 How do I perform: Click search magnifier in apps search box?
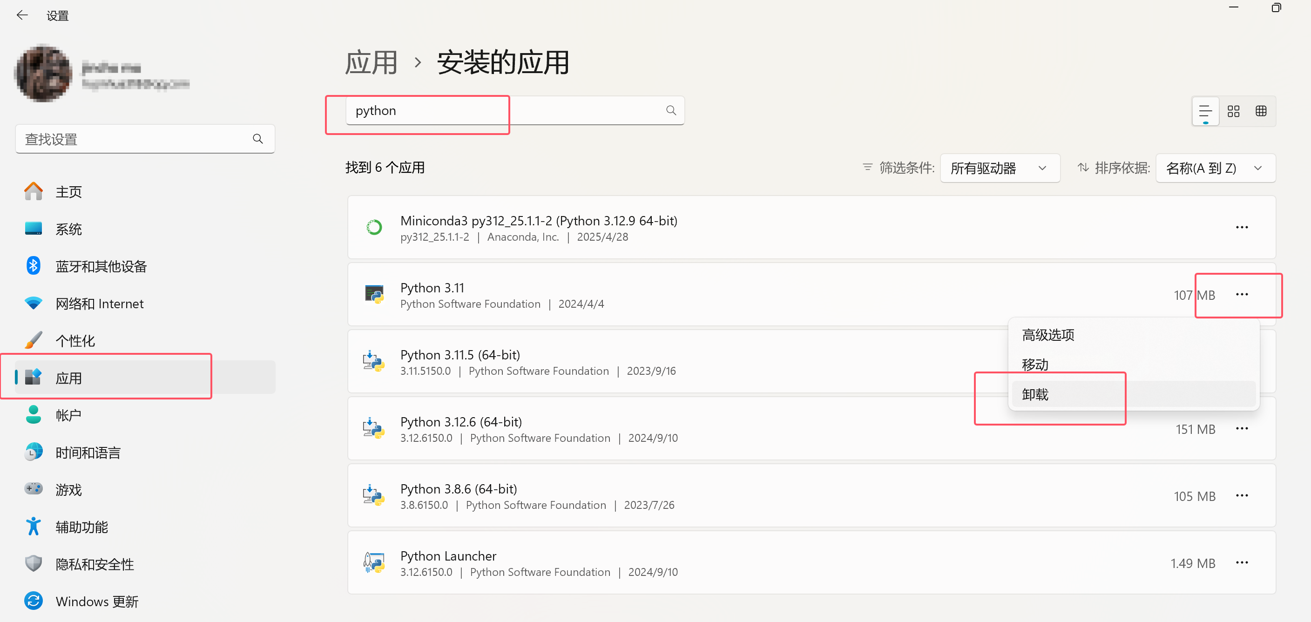[x=671, y=110]
